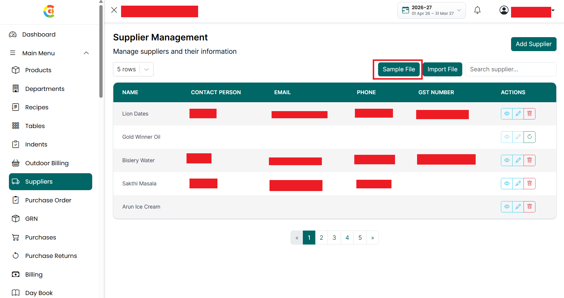Viewport: 564px width, 298px height.
Task: Open the 2026-27 financial year dropdown
Action: pyautogui.click(x=431, y=10)
